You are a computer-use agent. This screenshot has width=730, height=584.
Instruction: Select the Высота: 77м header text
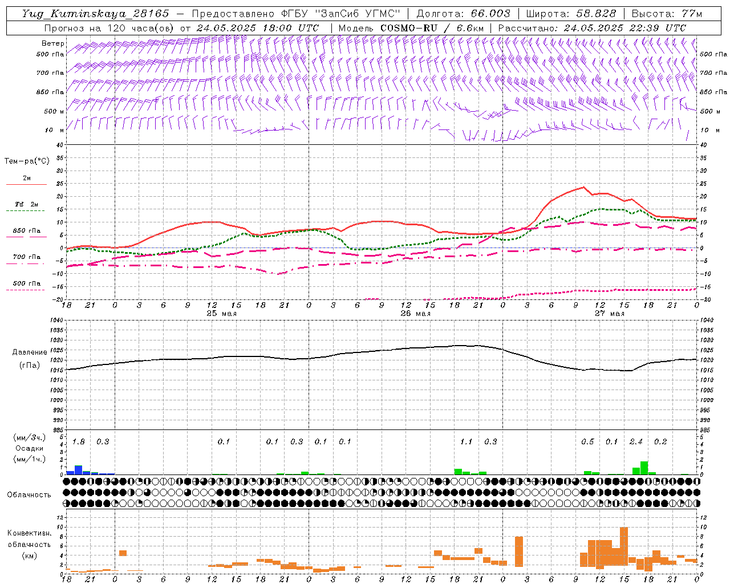pyautogui.click(x=667, y=14)
